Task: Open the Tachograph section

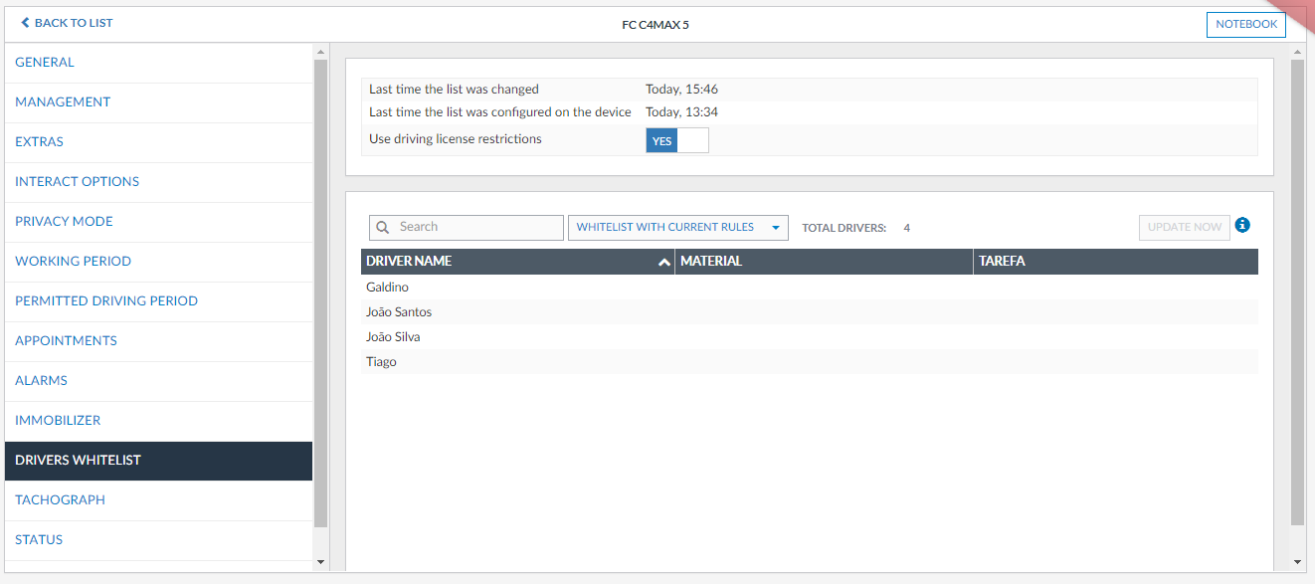Action: click(60, 499)
